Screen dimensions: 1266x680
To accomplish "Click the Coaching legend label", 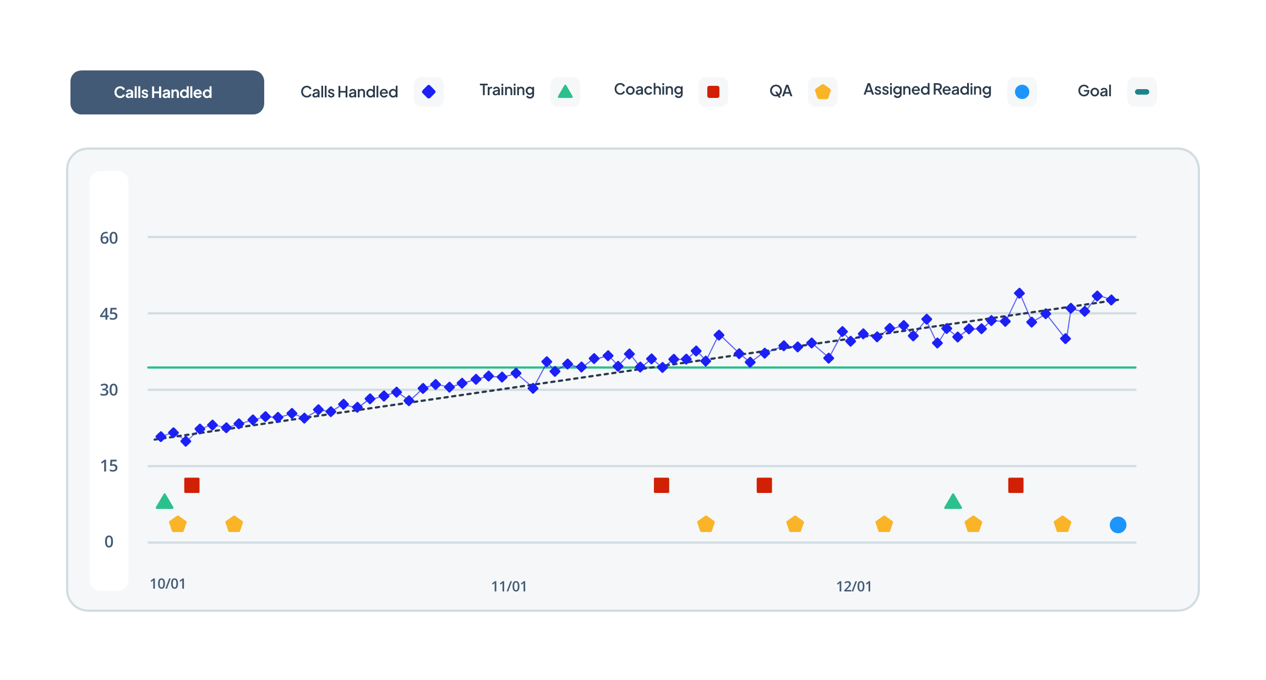I will [x=648, y=90].
